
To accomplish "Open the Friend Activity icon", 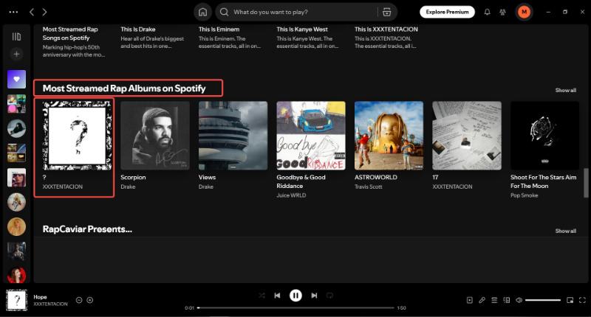I will click(504, 12).
